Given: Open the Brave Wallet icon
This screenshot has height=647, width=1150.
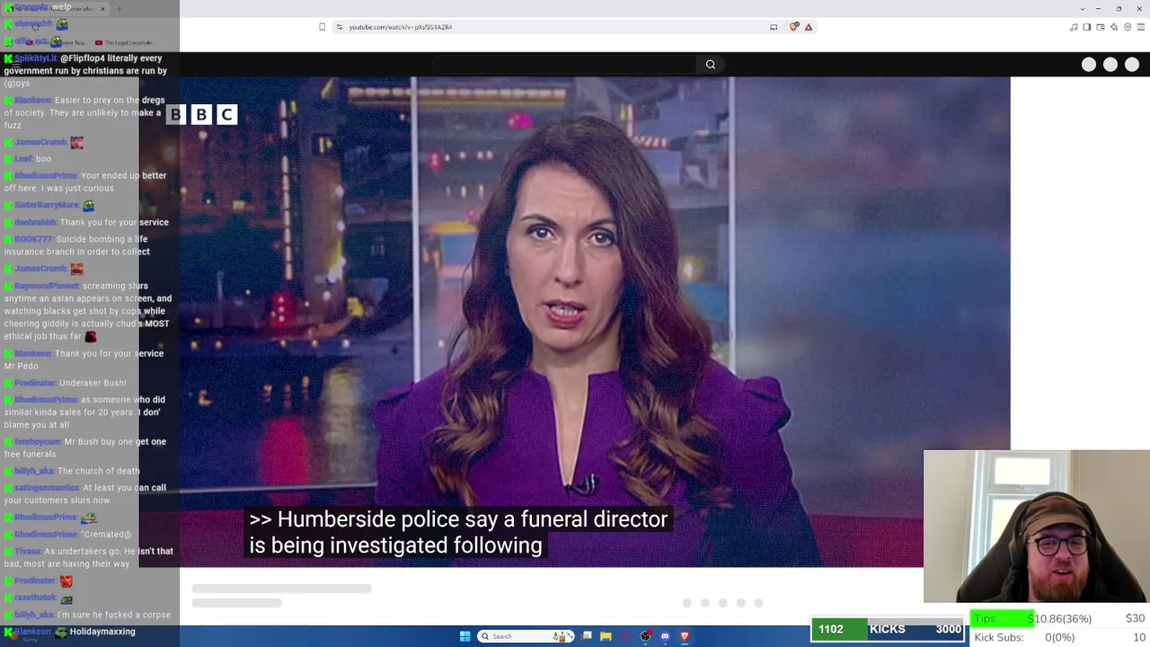Looking at the screenshot, I should click(1101, 27).
